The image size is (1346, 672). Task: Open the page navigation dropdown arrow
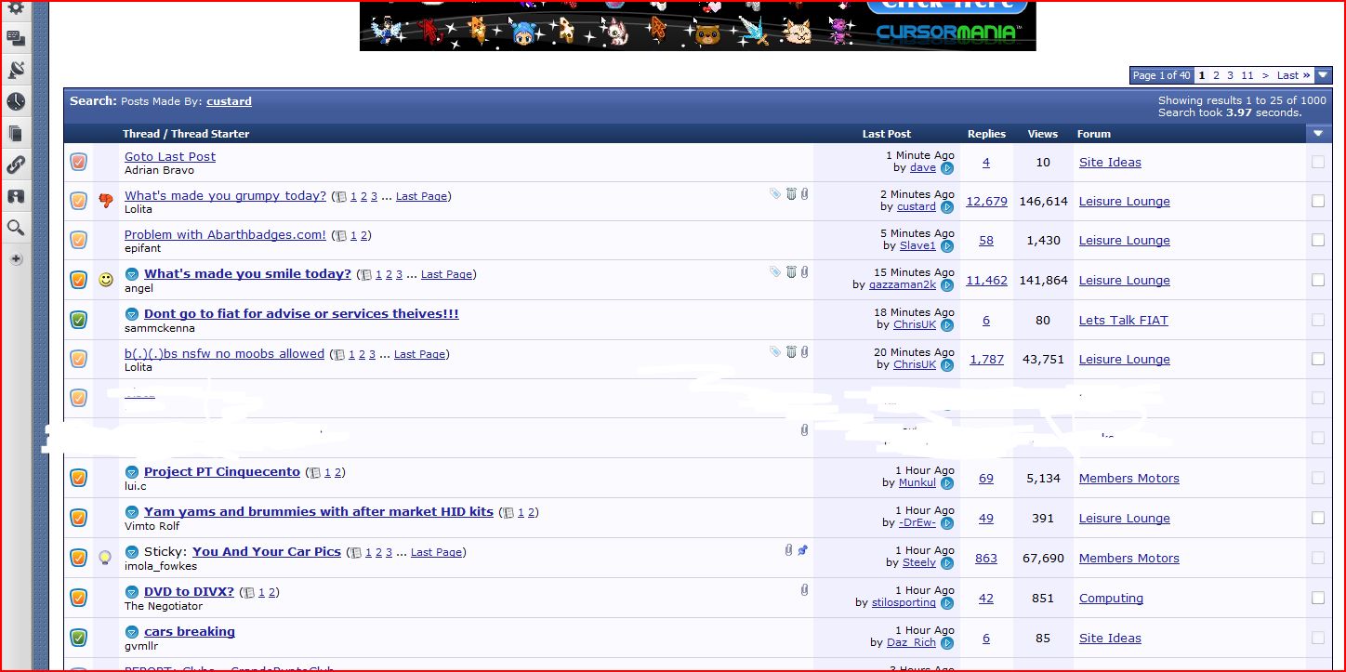(1323, 75)
